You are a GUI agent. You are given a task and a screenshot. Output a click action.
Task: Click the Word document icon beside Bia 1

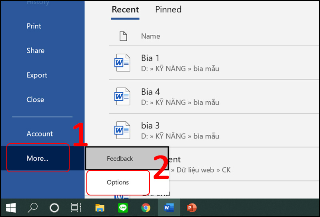tap(122, 63)
